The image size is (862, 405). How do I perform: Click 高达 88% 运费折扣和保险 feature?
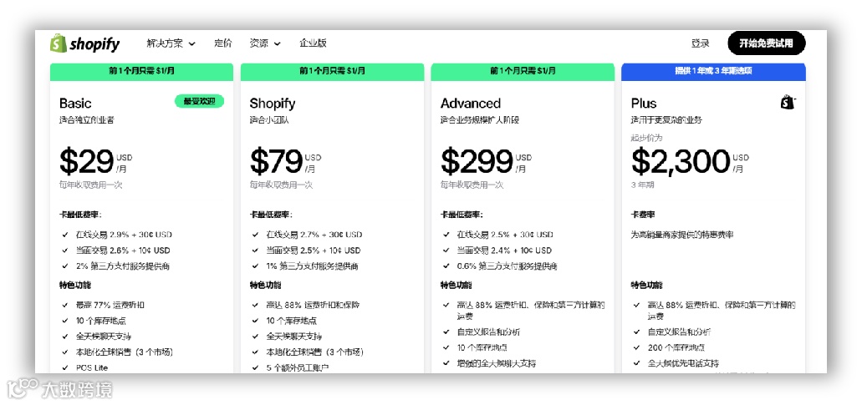[312, 305]
